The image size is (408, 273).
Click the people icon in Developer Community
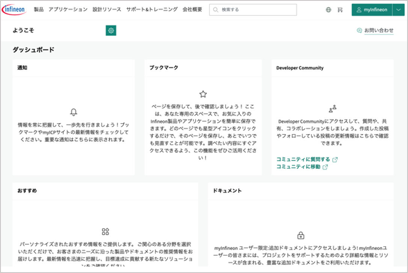333,109
